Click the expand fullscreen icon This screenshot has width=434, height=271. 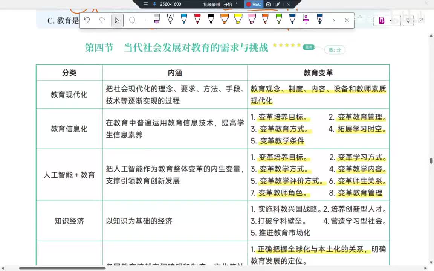pyautogui.click(x=421, y=20)
